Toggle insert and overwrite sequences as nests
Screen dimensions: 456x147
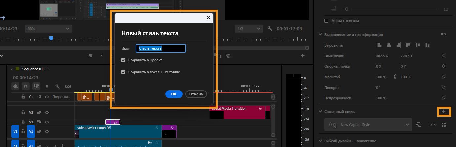coord(15,86)
